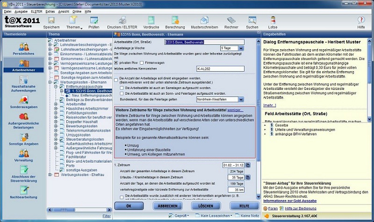Open the Themen toolbar icon
Image resolution: width=374 pixels, height=222 pixels.
[74, 20]
